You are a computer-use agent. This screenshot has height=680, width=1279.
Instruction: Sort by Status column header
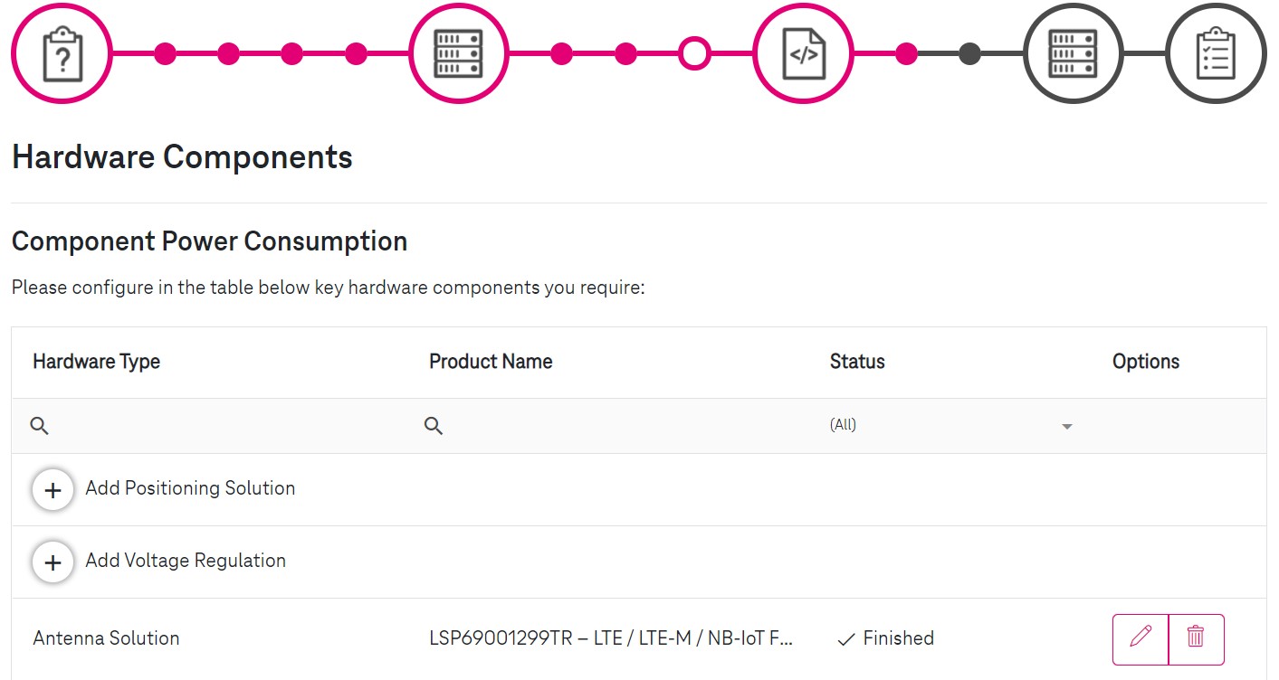[x=857, y=362]
